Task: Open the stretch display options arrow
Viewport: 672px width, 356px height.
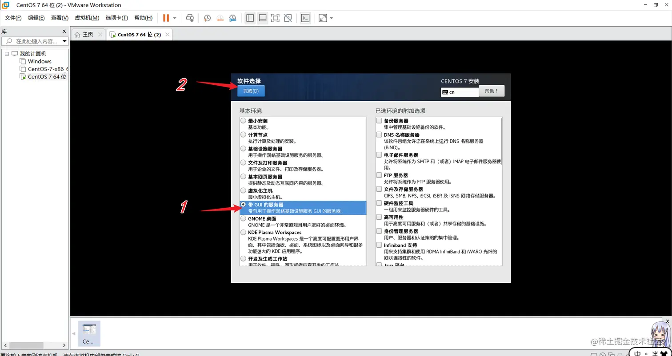Action: click(332, 18)
